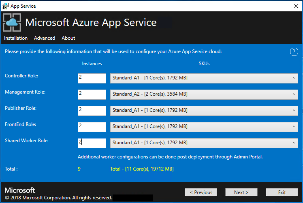
Task: Click the 'Controller Role:' label
Action: [x=21, y=76]
